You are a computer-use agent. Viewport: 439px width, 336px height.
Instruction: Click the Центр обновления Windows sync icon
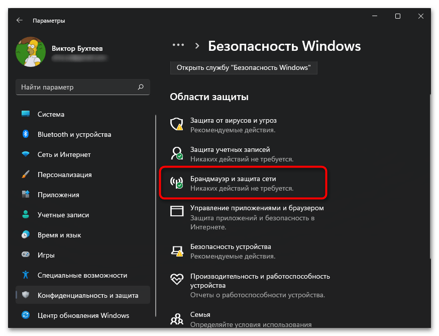(26, 315)
